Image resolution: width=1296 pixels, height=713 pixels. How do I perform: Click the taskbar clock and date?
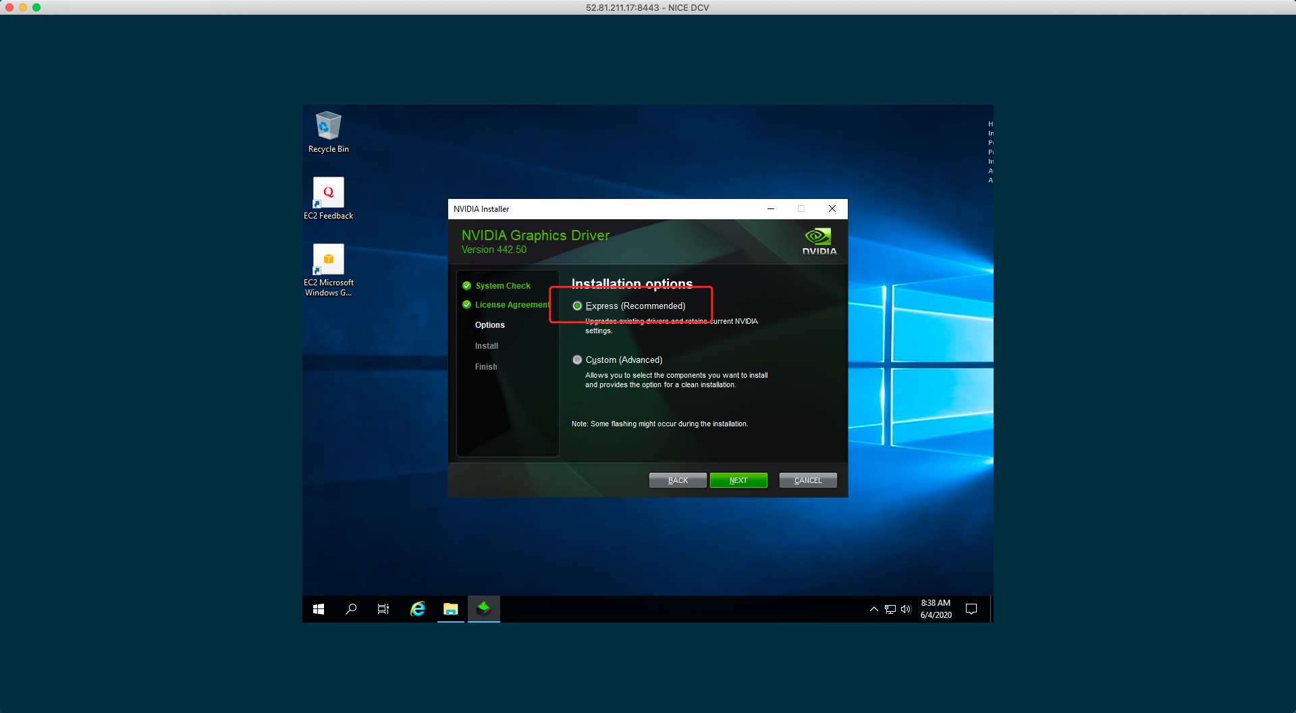coord(936,609)
